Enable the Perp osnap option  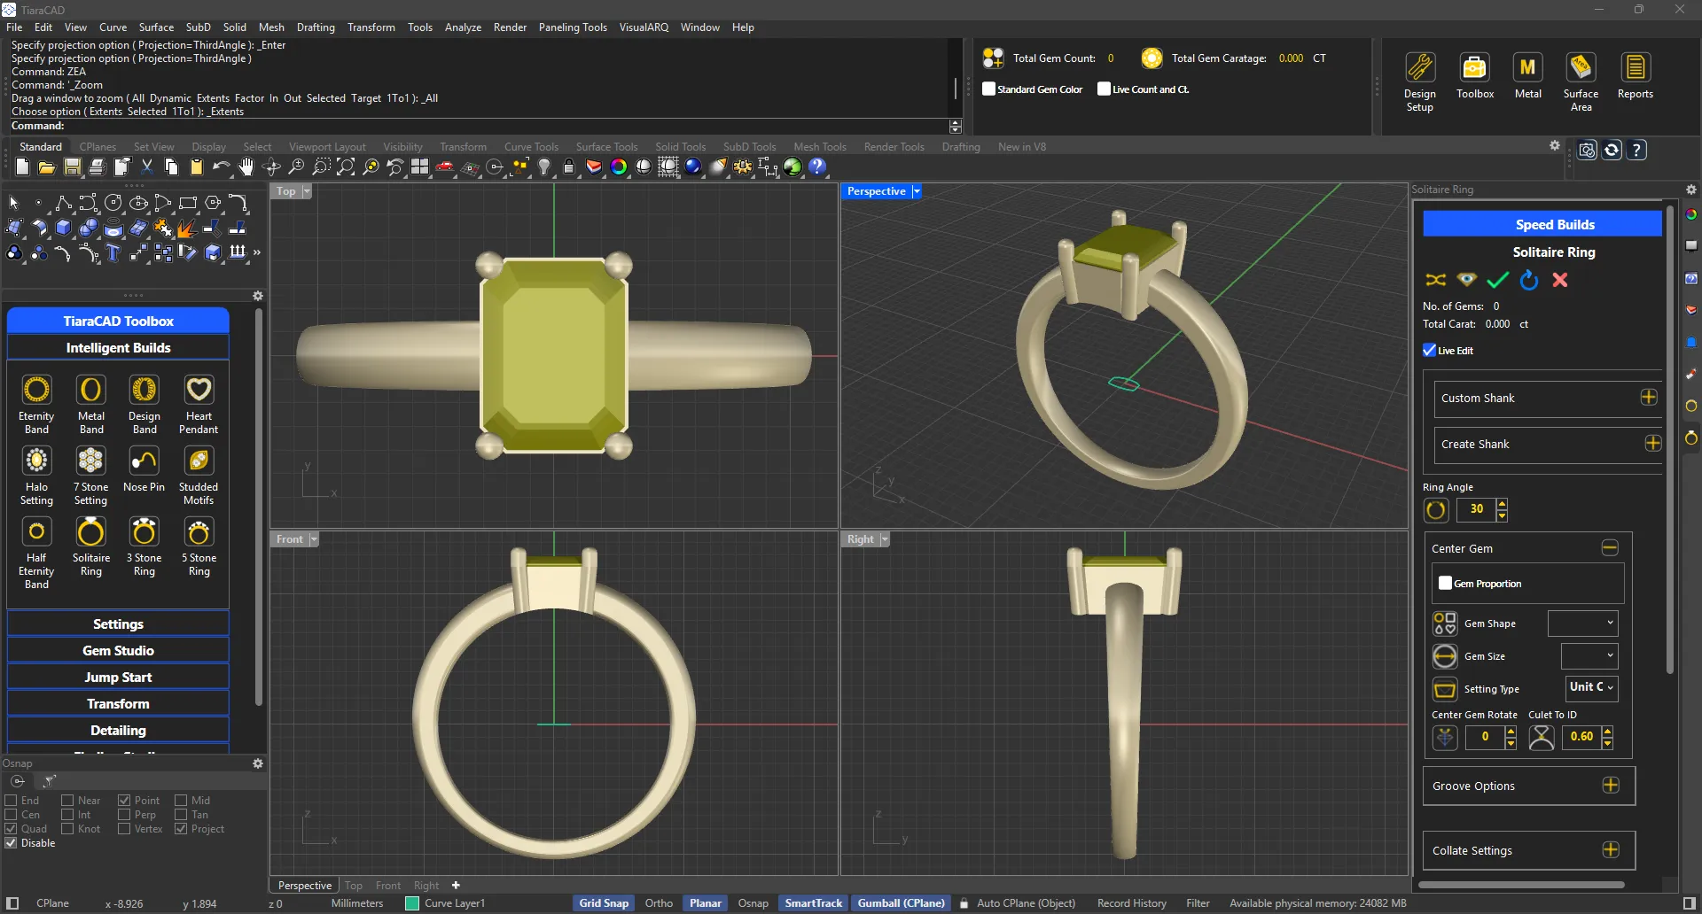tap(124, 815)
